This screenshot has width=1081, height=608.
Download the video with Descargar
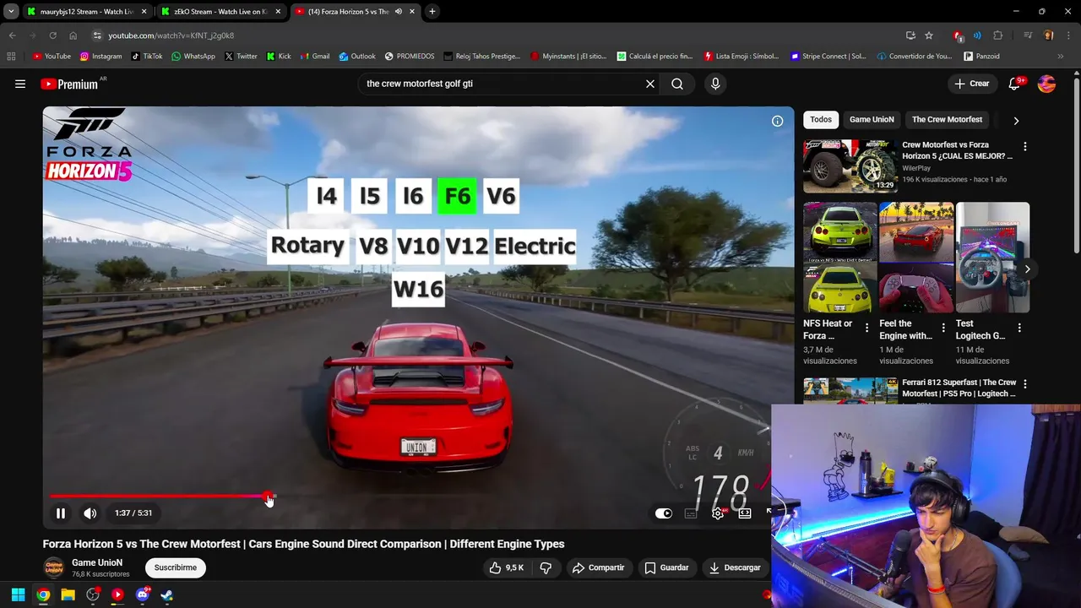735,567
